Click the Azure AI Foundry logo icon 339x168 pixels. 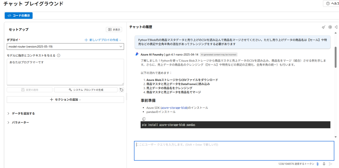pos(137,54)
